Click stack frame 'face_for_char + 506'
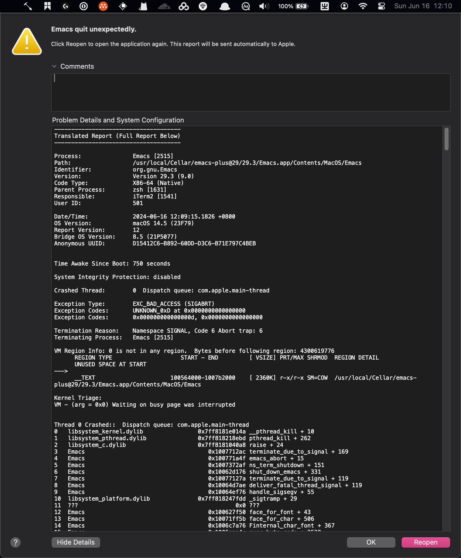Viewport: 461px width, 558px height. point(184,519)
